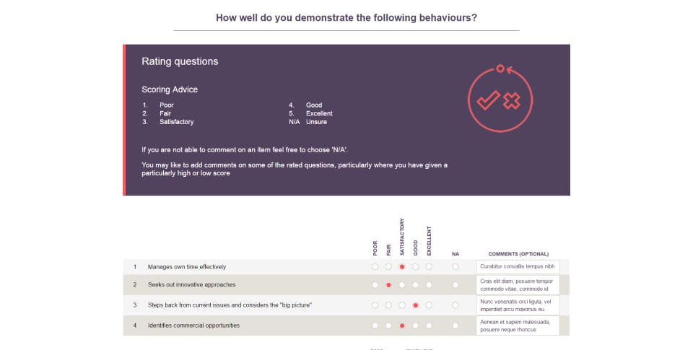
Task: Click the checkmark and cross rating icon
Action: click(x=500, y=99)
